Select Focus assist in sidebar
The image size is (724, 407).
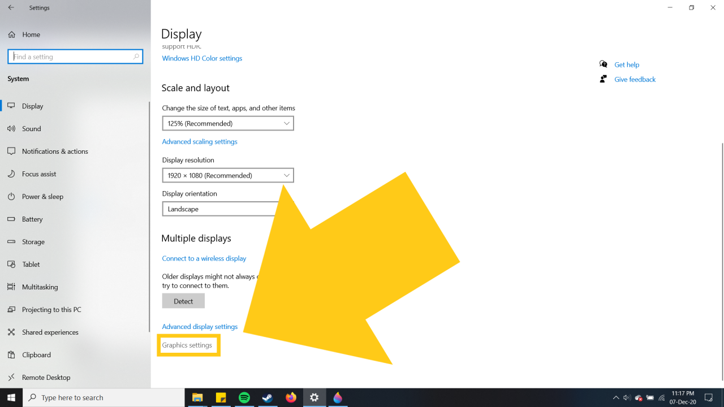39,174
